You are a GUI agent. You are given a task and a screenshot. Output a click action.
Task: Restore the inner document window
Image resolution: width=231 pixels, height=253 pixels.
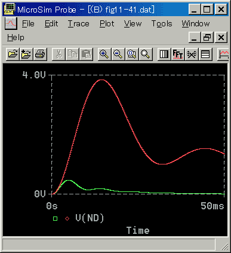207,37
